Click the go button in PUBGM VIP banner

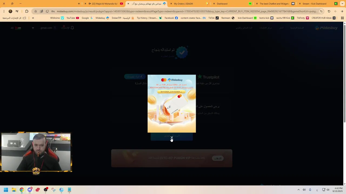tap(218, 158)
